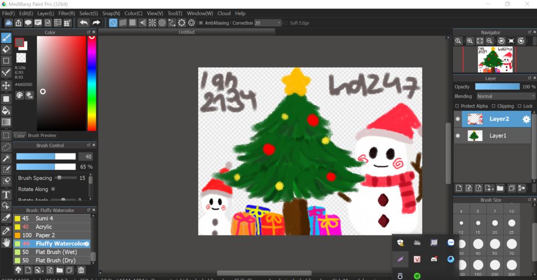The height and width of the screenshot is (280, 537).
Task: Select the Fill rectangle tool
Action: (x=6, y=99)
